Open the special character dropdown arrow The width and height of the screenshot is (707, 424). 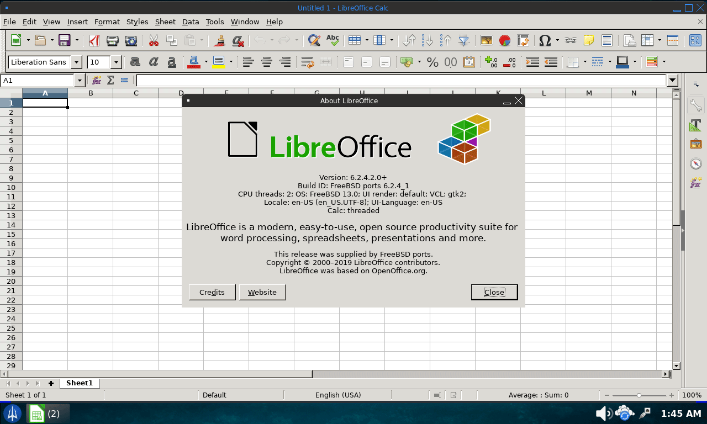(x=557, y=40)
